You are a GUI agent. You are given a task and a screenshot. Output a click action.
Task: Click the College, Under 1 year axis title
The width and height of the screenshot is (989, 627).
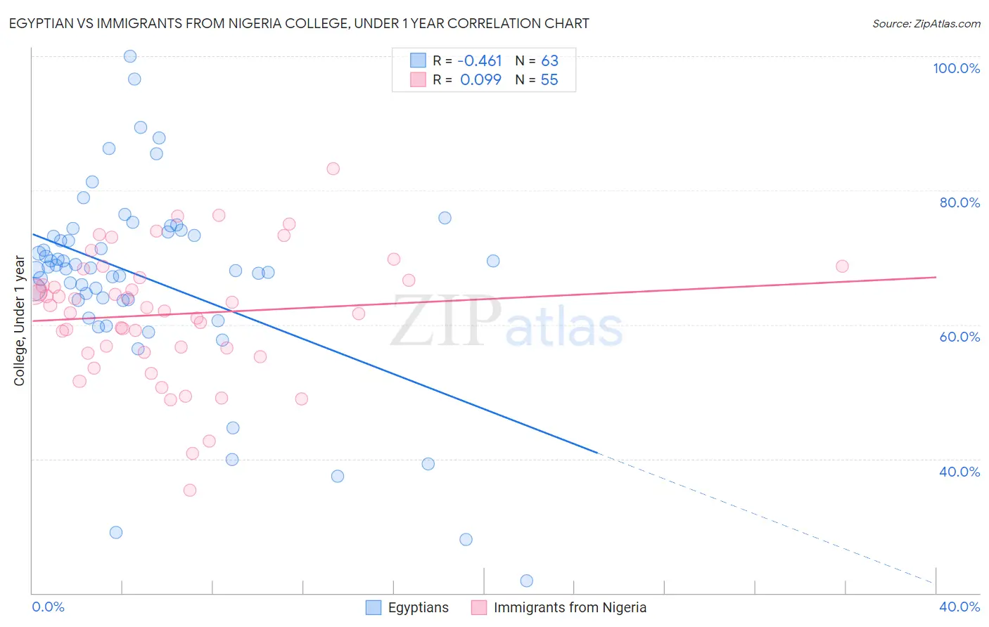point(20,321)
